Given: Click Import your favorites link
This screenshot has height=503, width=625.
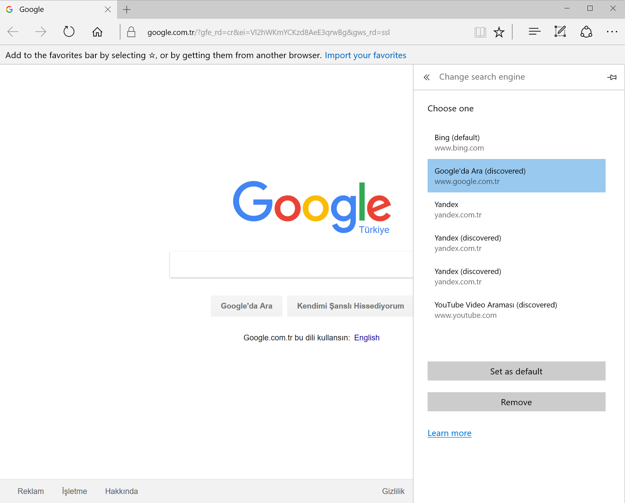Looking at the screenshot, I should pos(365,55).
